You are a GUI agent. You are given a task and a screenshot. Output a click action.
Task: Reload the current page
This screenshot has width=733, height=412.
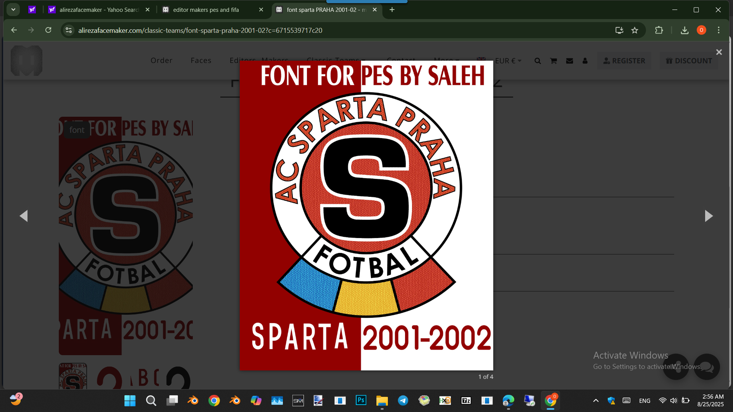point(48,30)
